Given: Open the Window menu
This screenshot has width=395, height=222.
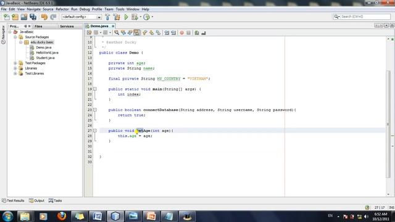Looking at the screenshot, I should tap(133, 9).
